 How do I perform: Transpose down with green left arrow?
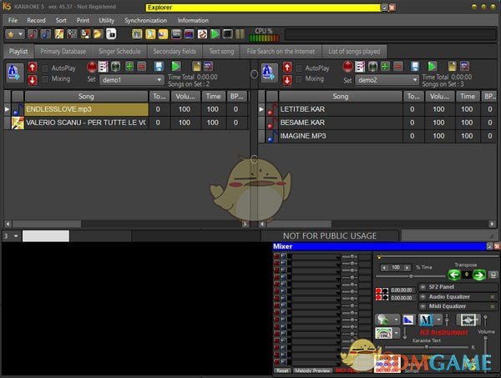point(454,275)
